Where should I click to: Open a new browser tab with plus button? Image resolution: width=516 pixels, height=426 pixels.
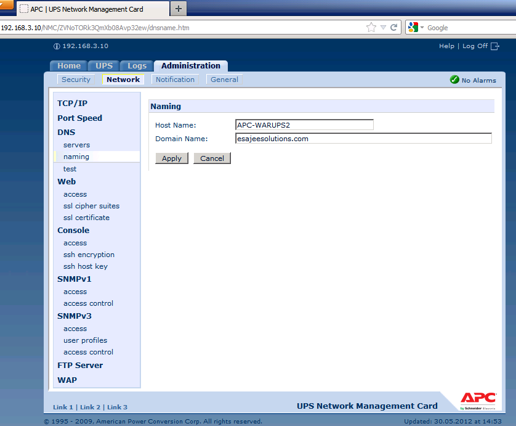179,9
